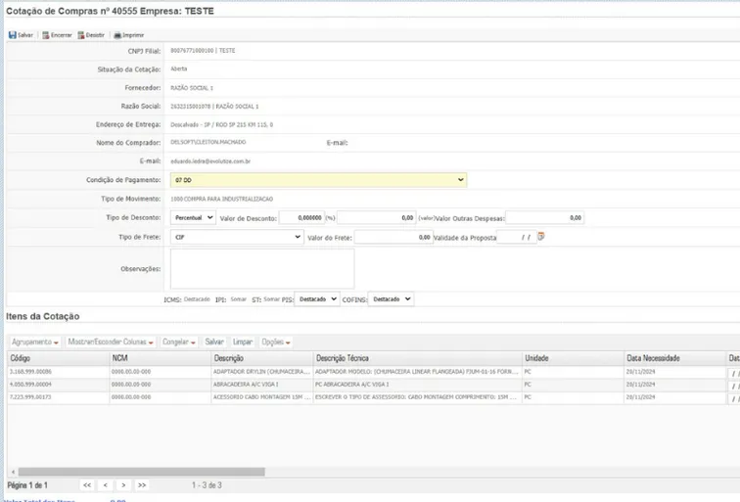The image size is (740, 502).
Task: Click Salvar in the items grid toolbar
Action: tap(214, 342)
